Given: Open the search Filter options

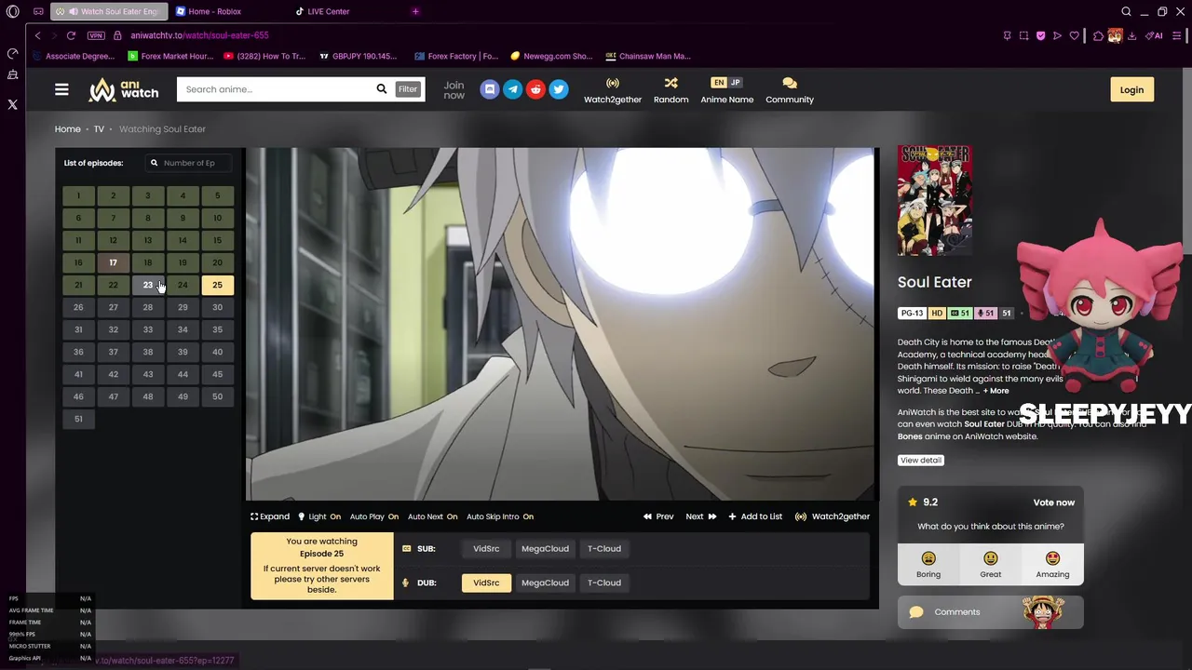Looking at the screenshot, I should click(408, 89).
